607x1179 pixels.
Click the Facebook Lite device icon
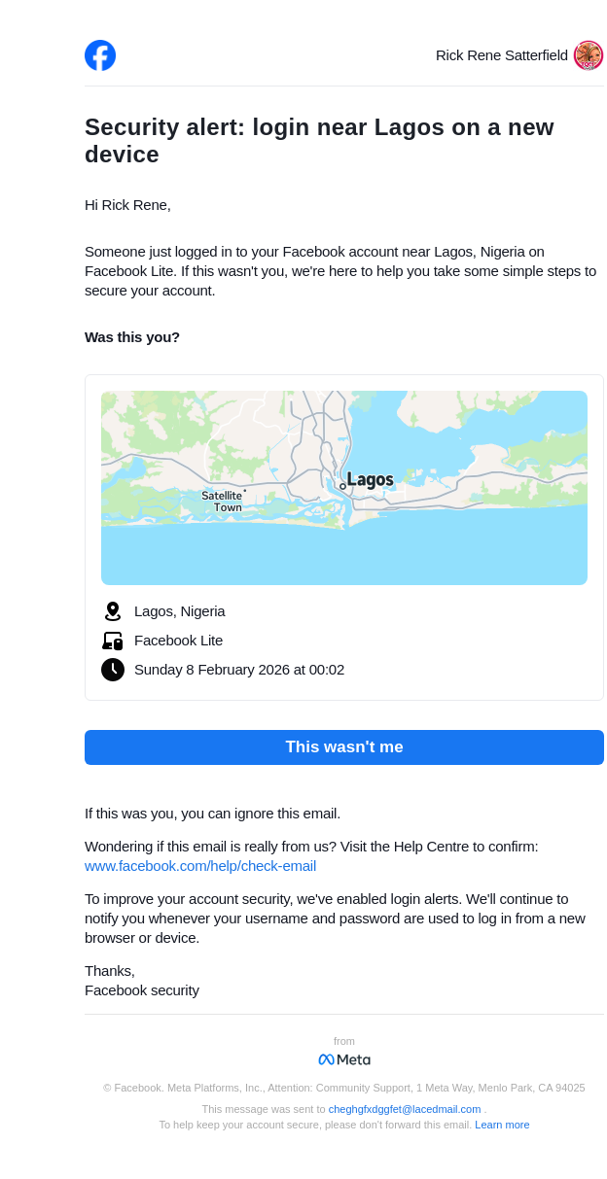pyautogui.click(x=113, y=641)
